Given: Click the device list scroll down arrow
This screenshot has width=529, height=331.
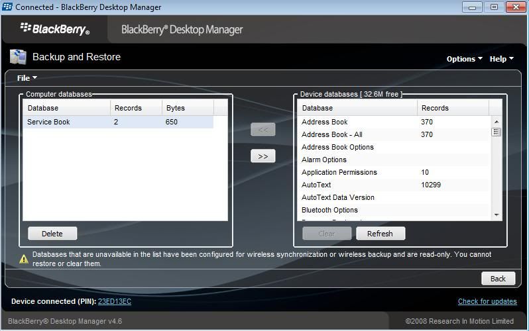Looking at the screenshot, I should (x=497, y=214).
